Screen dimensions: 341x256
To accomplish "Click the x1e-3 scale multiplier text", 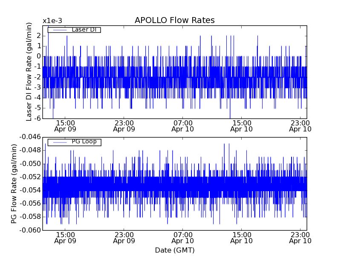I will click(52, 21).
